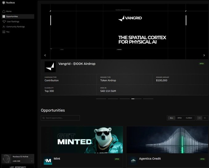The image size is (209, 168).
Task: Click the Nucleus logo icon
Action: tap(4, 3)
